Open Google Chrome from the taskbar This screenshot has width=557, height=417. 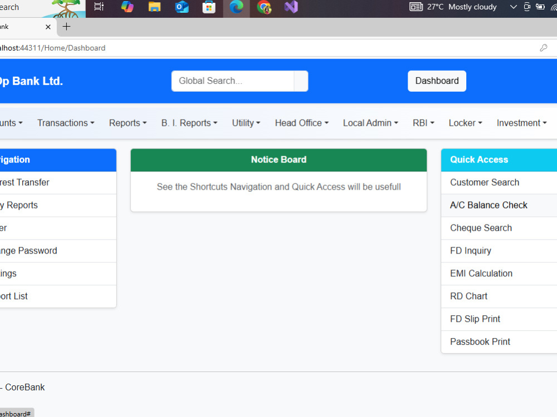coord(264,7)
